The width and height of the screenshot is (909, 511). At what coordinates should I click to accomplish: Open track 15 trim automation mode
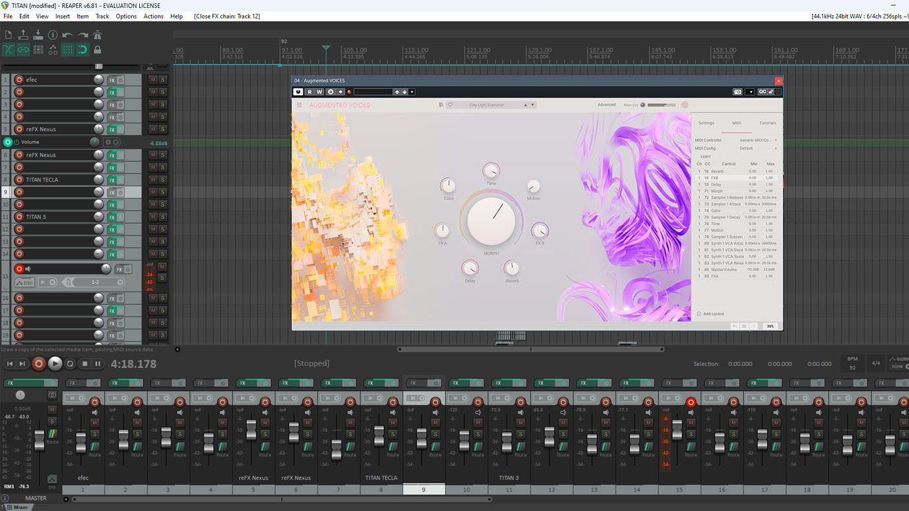(24, 282)
